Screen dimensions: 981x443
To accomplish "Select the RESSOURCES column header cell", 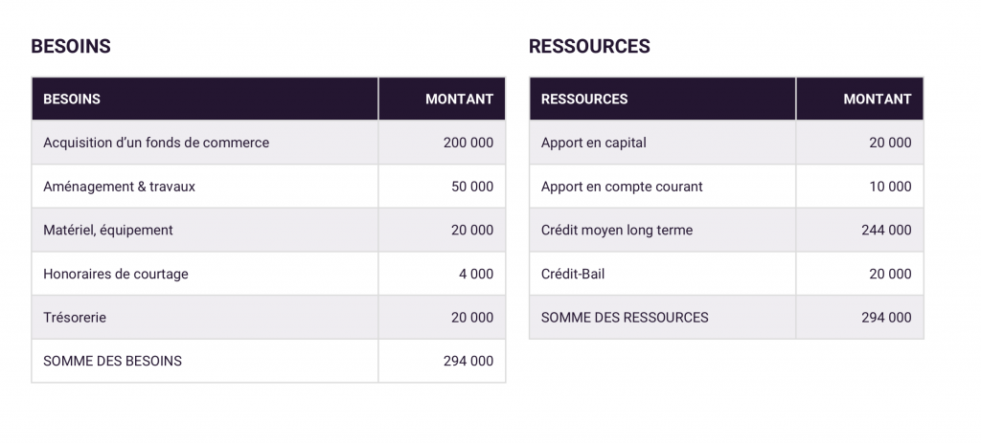I will [663, 99].
